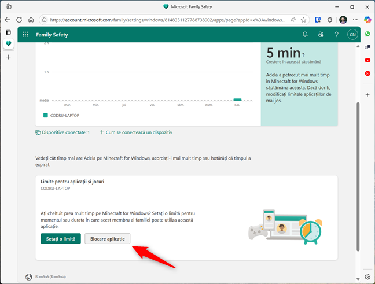Change language via Română (România)

[x=50, y=276]
